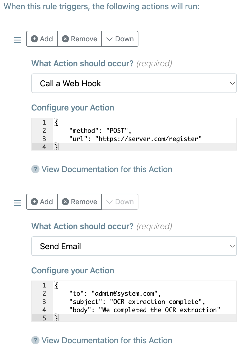Click the X icon in the first Remove button

click(x=65, y=39)
